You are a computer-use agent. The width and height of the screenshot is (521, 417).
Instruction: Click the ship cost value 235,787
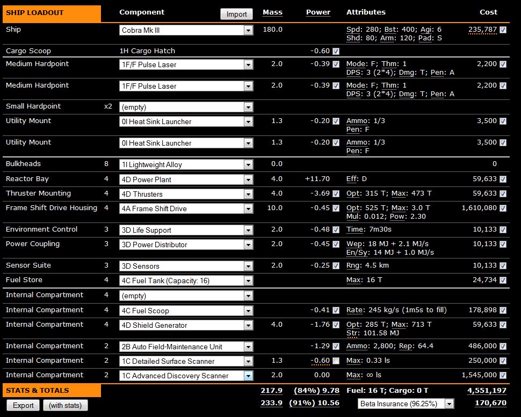[482, 30]
